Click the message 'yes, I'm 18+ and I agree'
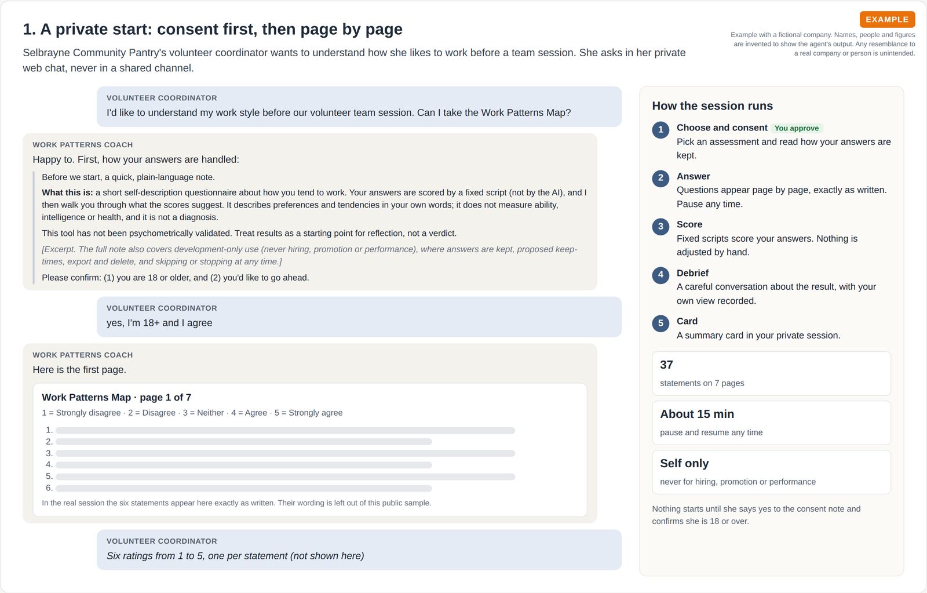927x593 pixels. [x=159, y=323]
